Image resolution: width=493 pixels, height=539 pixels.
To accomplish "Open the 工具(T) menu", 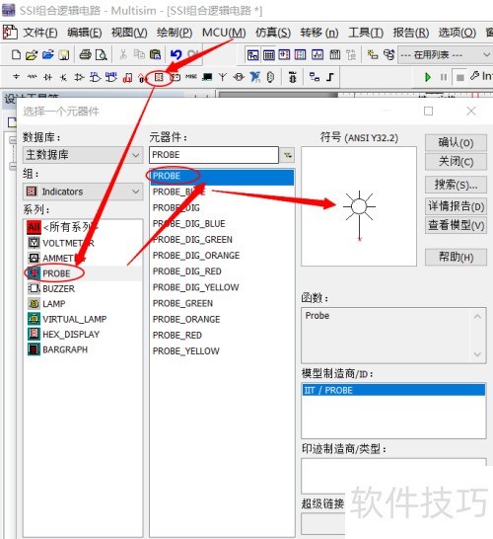I will click(366, 33).
